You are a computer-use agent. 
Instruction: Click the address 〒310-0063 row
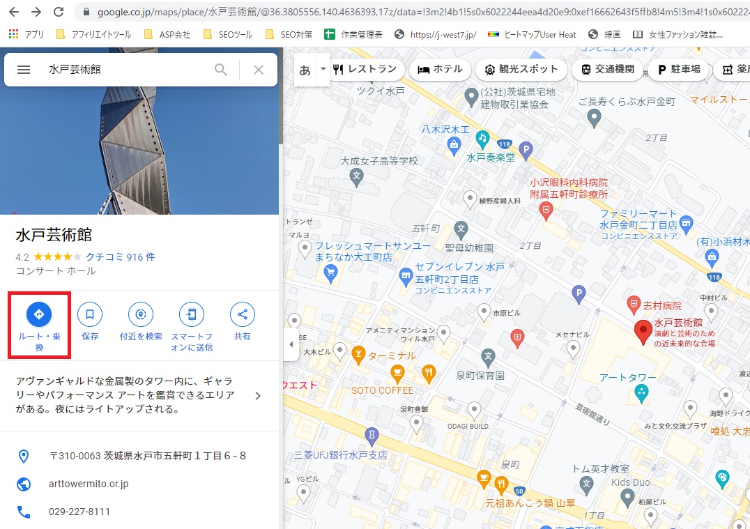[139, 456]
